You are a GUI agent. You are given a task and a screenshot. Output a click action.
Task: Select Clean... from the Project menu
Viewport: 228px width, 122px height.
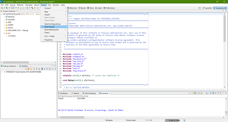tap(54, 32)
